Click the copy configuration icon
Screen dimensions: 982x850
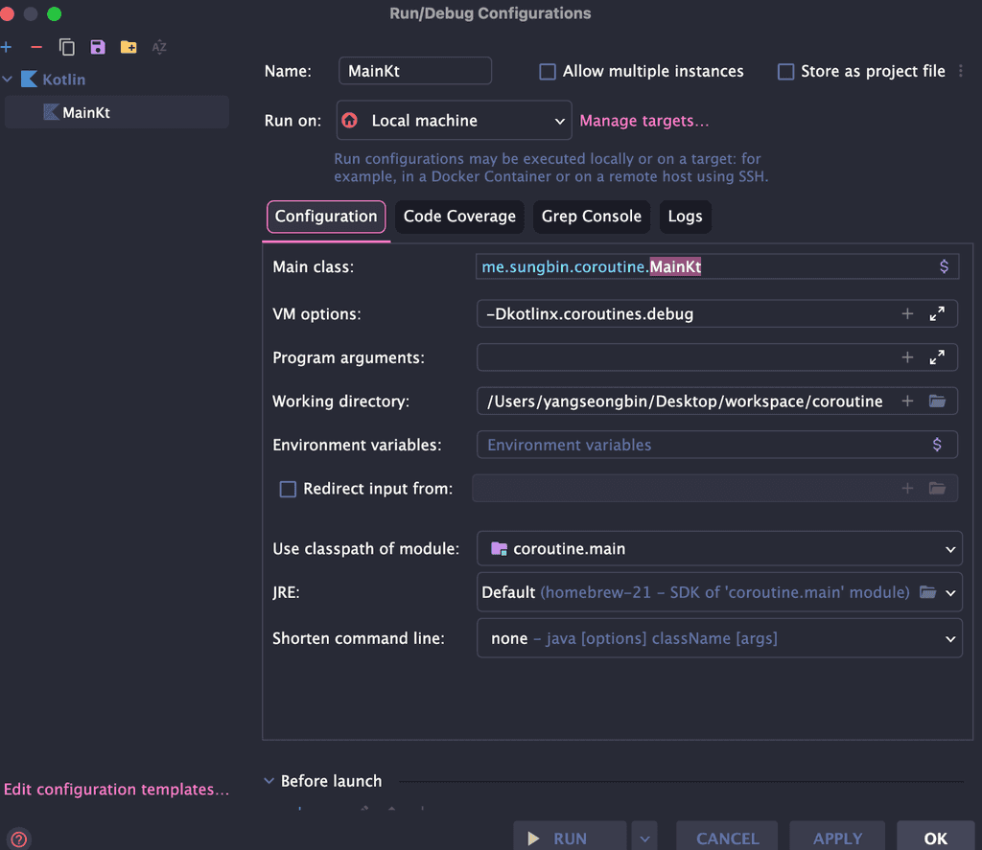67,47
